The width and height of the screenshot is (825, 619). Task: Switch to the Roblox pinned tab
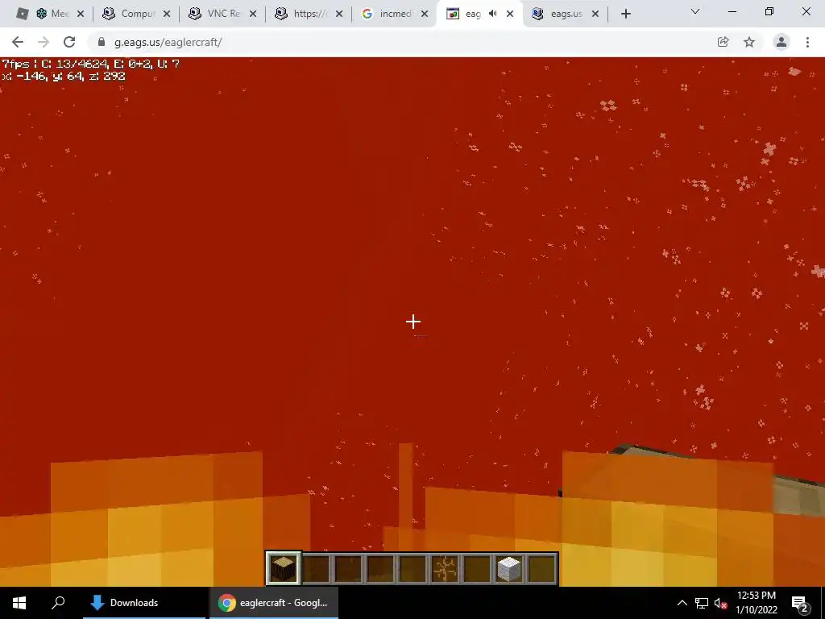22,14
